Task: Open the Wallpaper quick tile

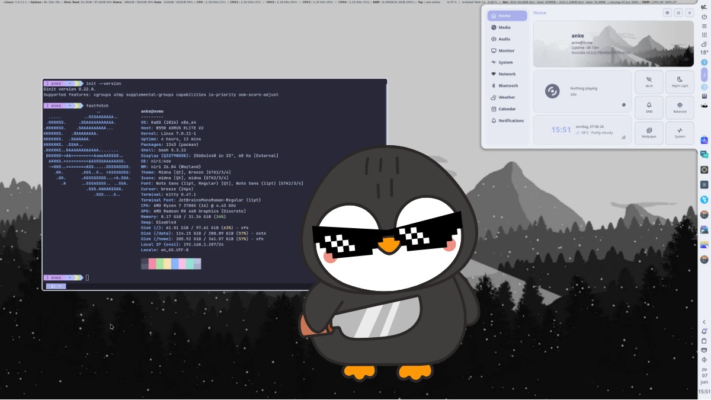Action: coord(649,133)
